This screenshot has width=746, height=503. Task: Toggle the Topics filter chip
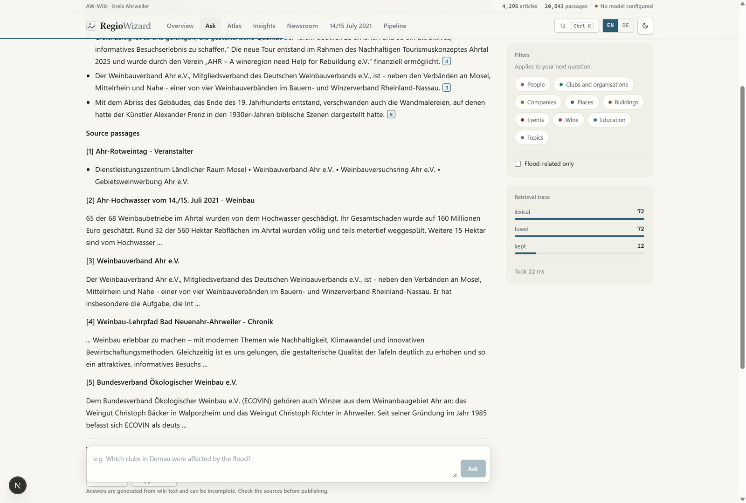coord(532,137)
